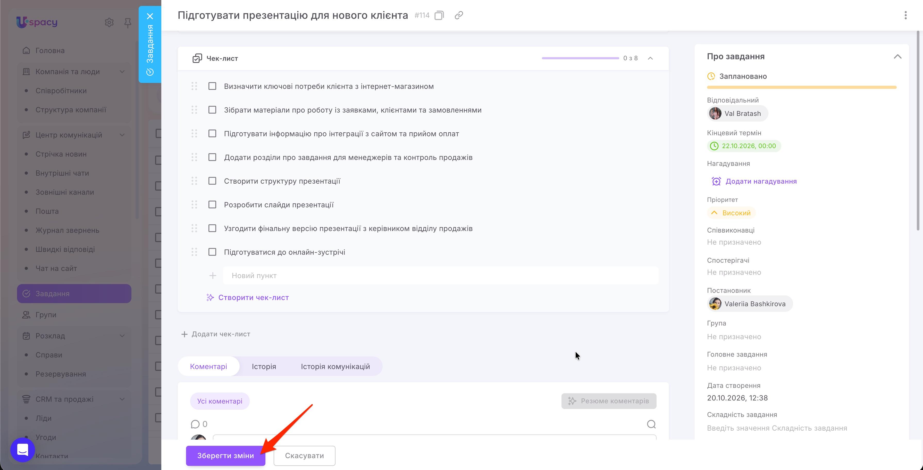
Task: Click the comment count bubble icon
Action: coord(195,424)
